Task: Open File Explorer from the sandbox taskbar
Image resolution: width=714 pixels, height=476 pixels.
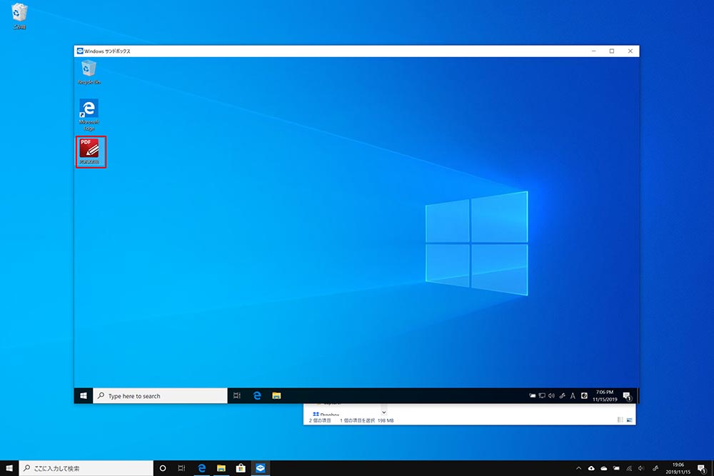Action: [x=276, y=396]
